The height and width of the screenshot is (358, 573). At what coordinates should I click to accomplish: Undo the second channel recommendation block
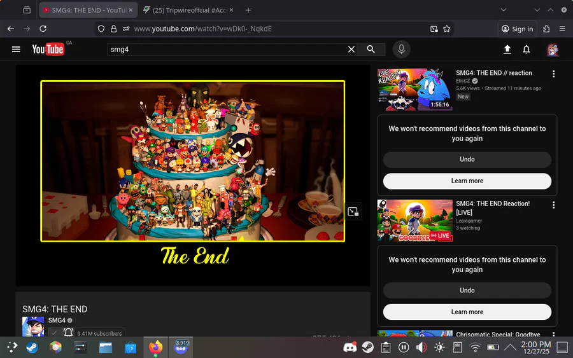tap(467, 291)
